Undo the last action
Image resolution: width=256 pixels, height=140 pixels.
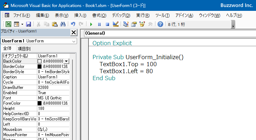(73, 24)
